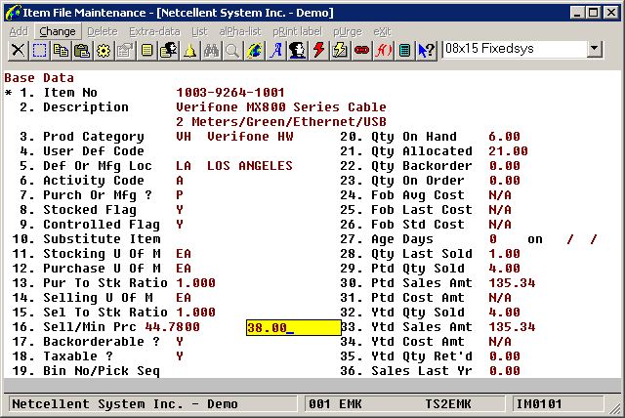Open the Add menu
Image resolution: width=625 pixels, height=418 pixels.
point(19,31)
